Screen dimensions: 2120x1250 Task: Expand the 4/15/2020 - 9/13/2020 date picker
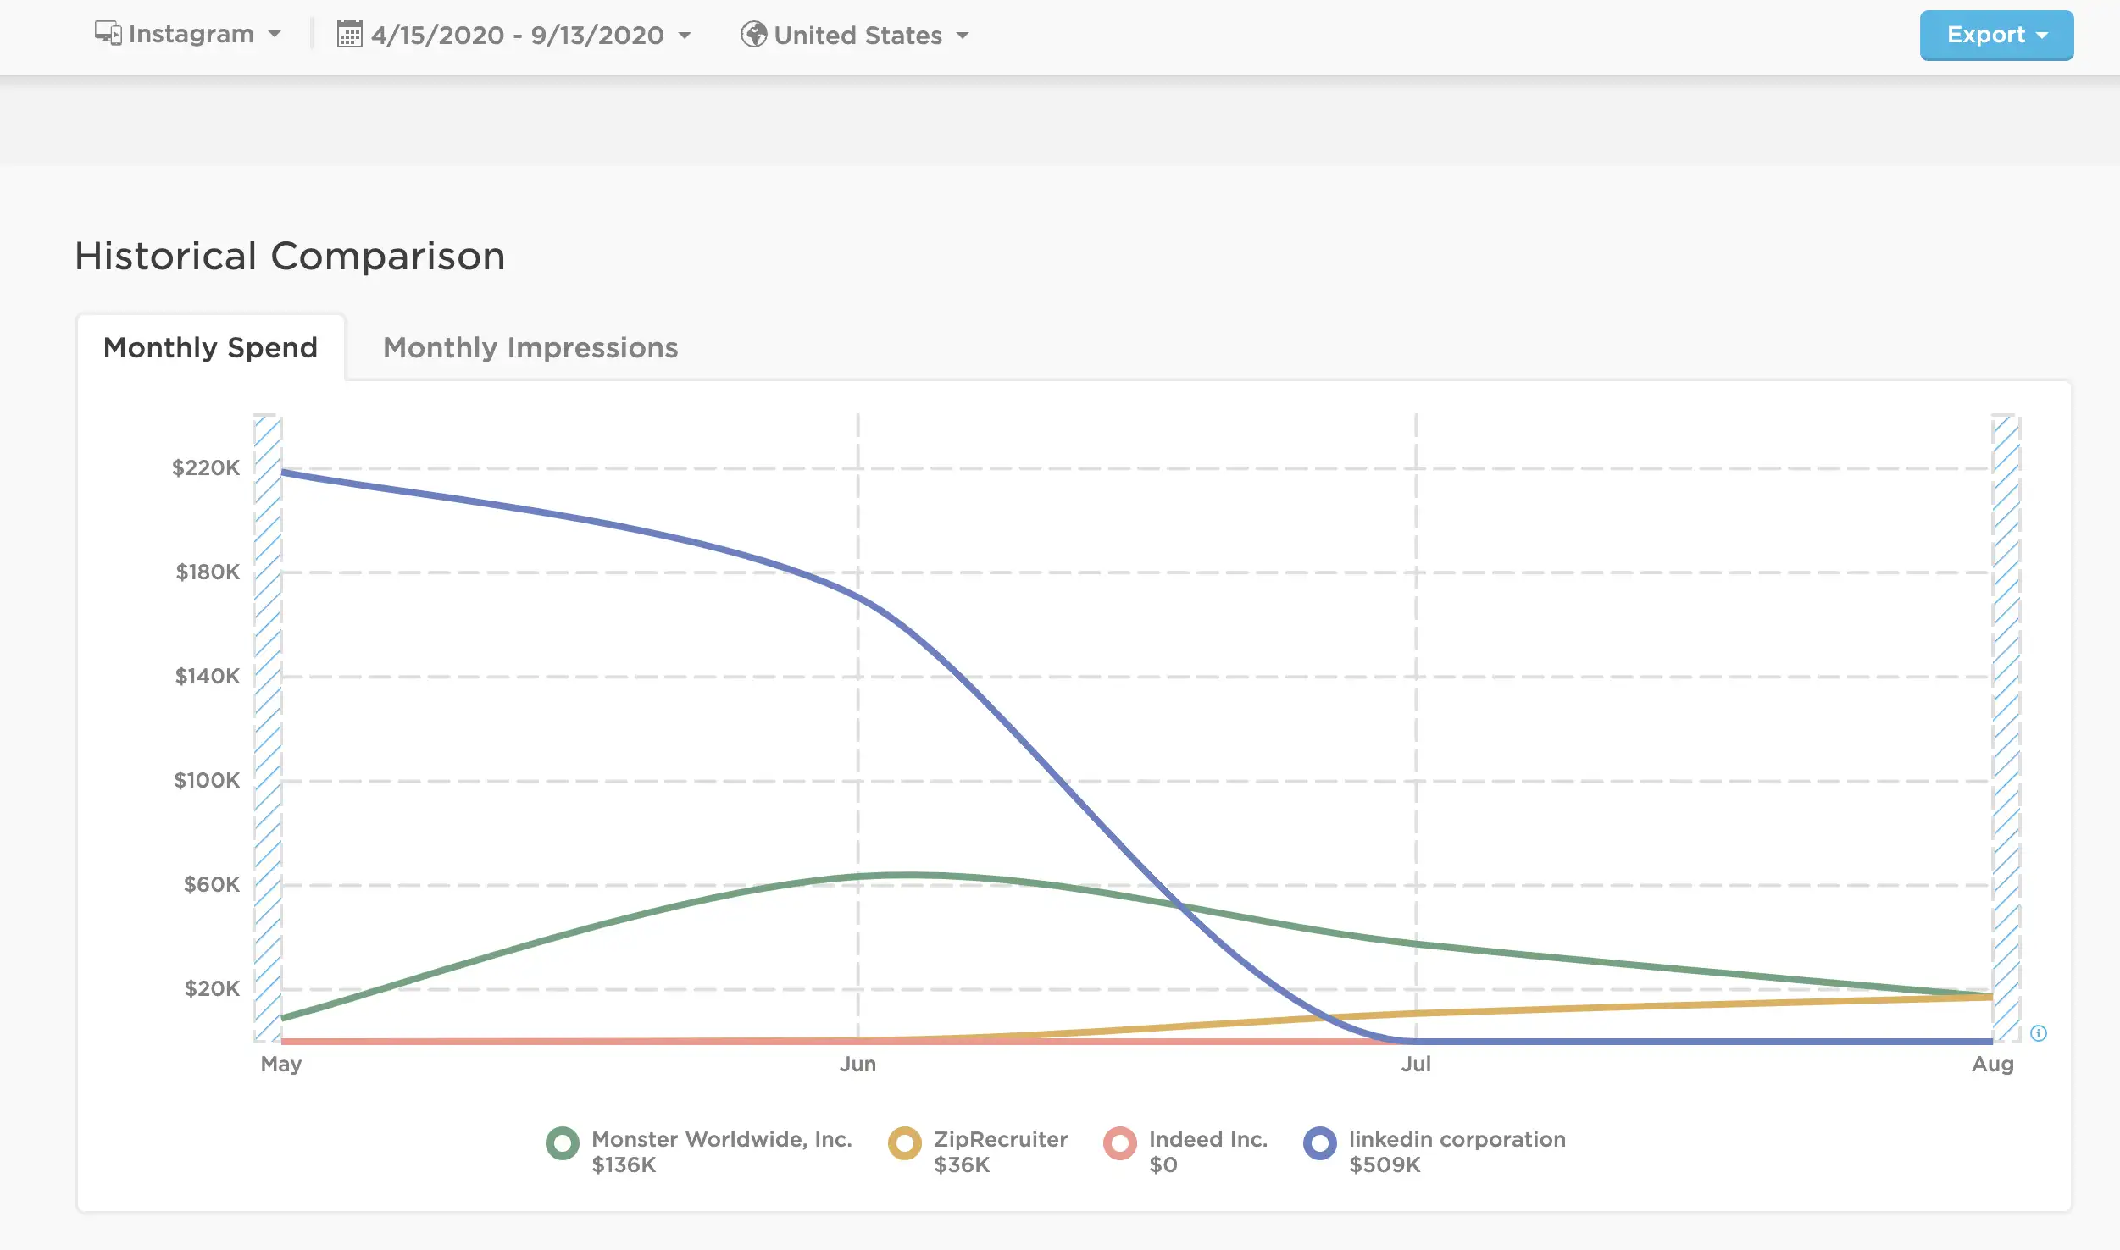tap(514, 35)
